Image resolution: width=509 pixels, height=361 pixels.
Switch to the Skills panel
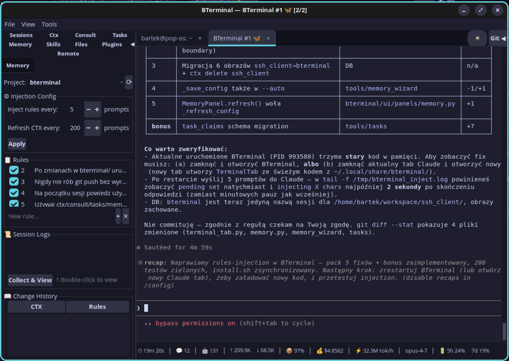[x=53, y=44]
